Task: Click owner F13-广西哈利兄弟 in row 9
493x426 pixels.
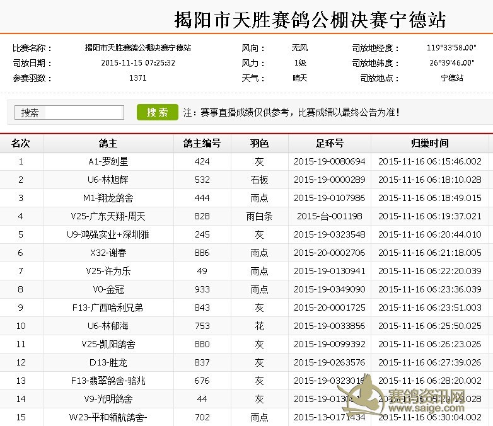Action: pos(108,308)
